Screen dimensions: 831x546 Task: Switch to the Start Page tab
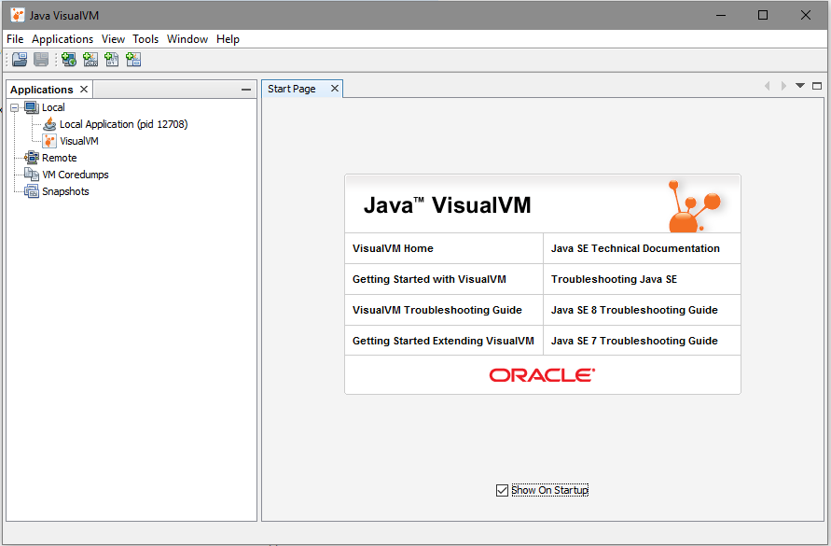(x=294, y=88)
